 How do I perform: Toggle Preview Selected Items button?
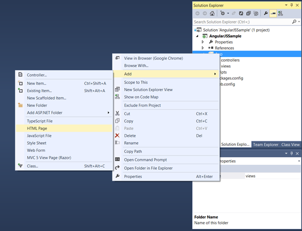[273, 13]
